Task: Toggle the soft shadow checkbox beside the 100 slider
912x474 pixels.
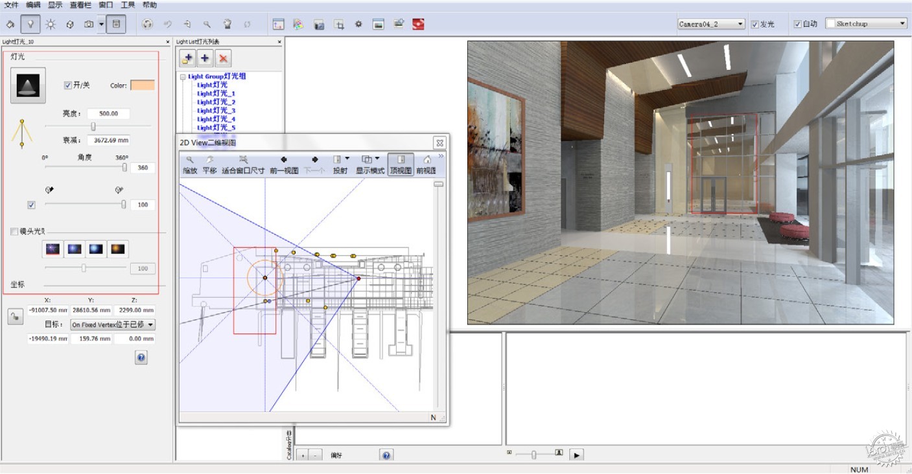Action: pos(31,205)
